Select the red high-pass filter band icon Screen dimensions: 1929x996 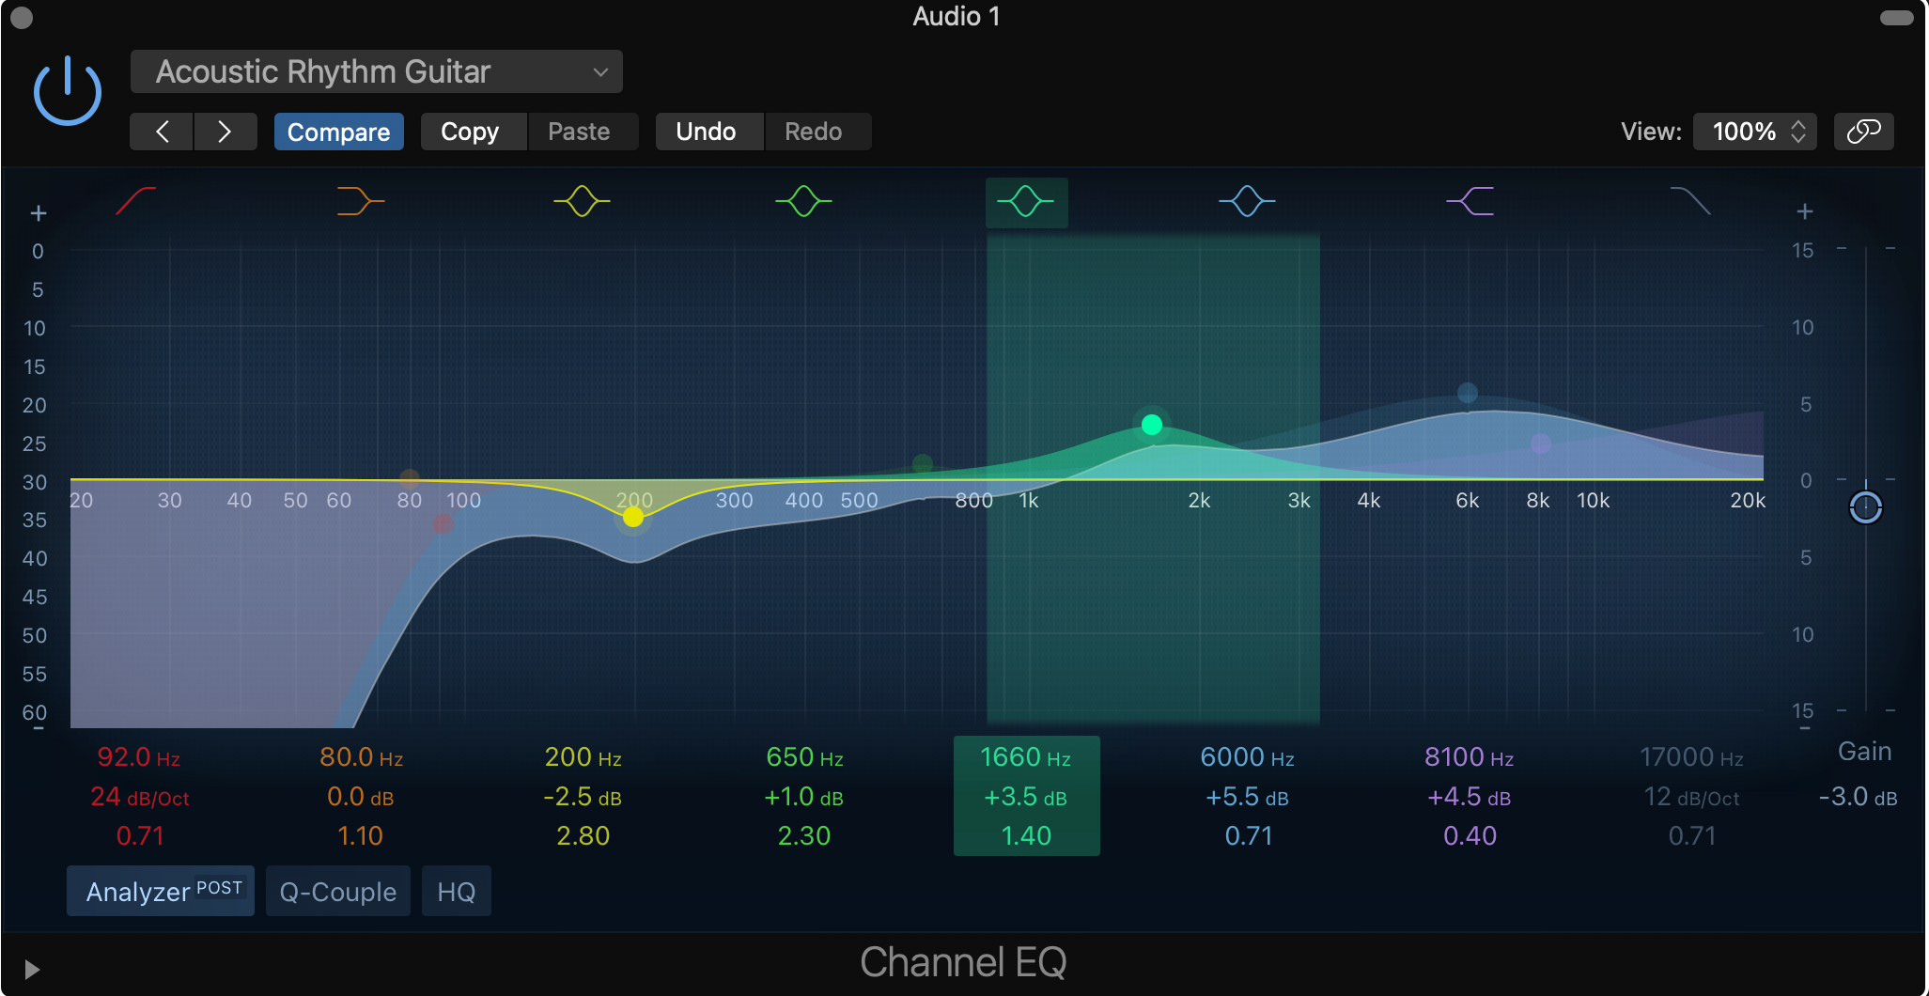click(134, 200)
